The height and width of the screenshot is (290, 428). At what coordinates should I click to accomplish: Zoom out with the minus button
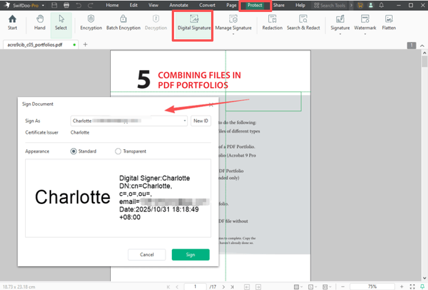coord(343,287)
